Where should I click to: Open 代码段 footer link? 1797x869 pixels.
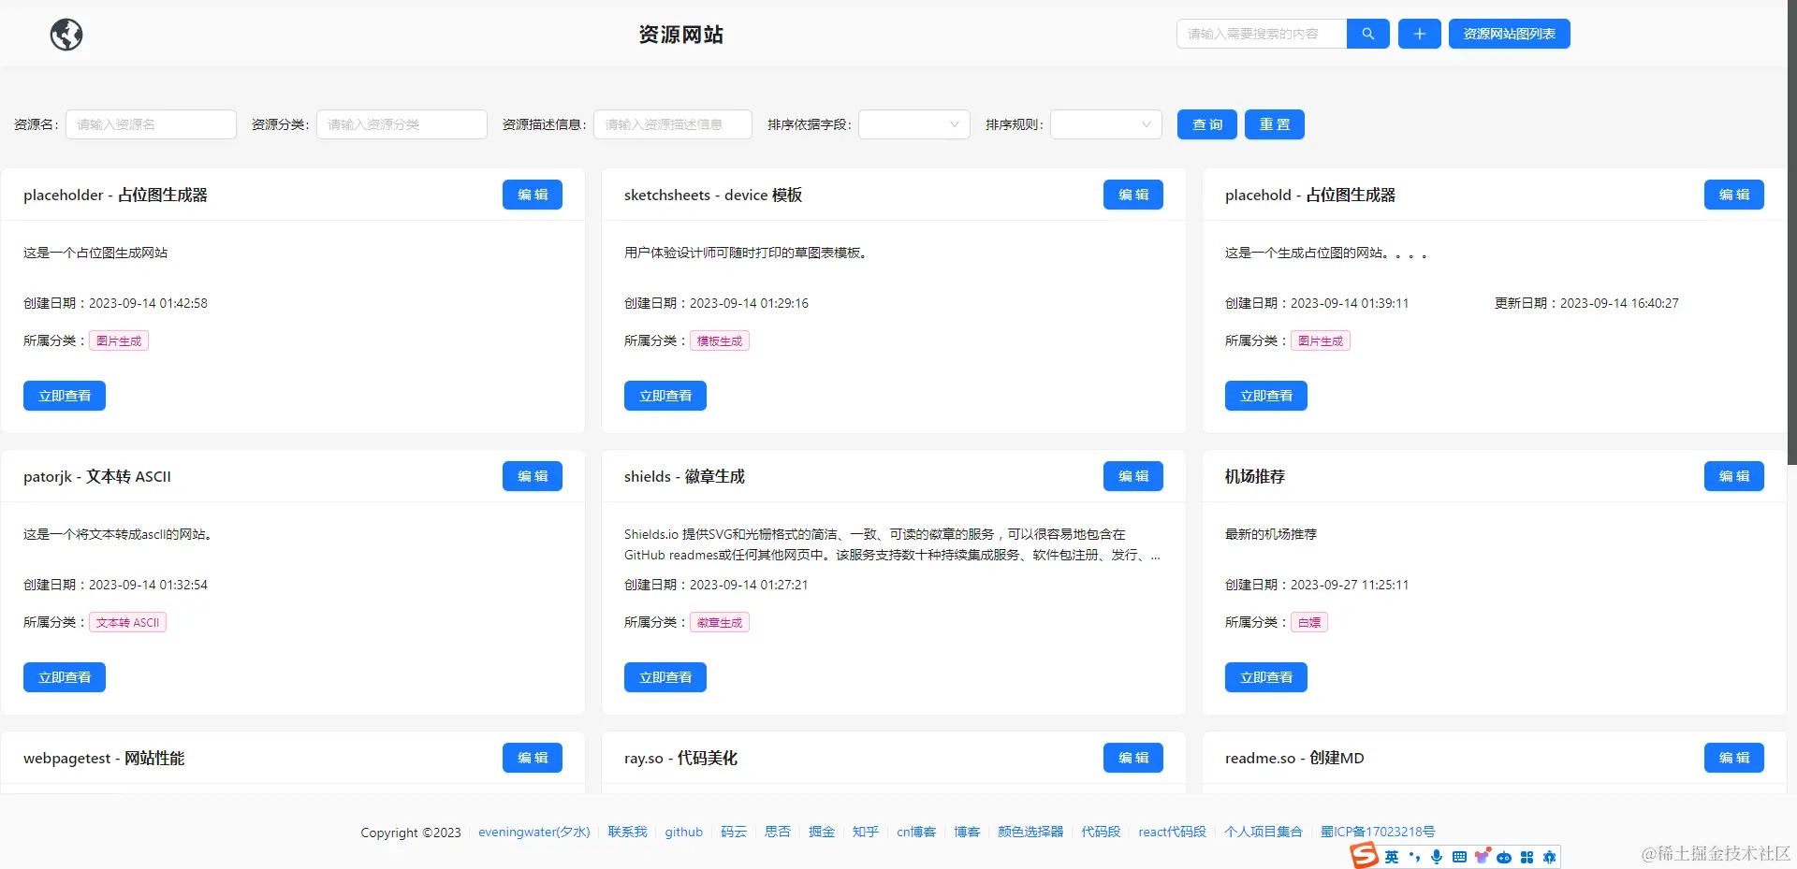(x=1101, y=832)
